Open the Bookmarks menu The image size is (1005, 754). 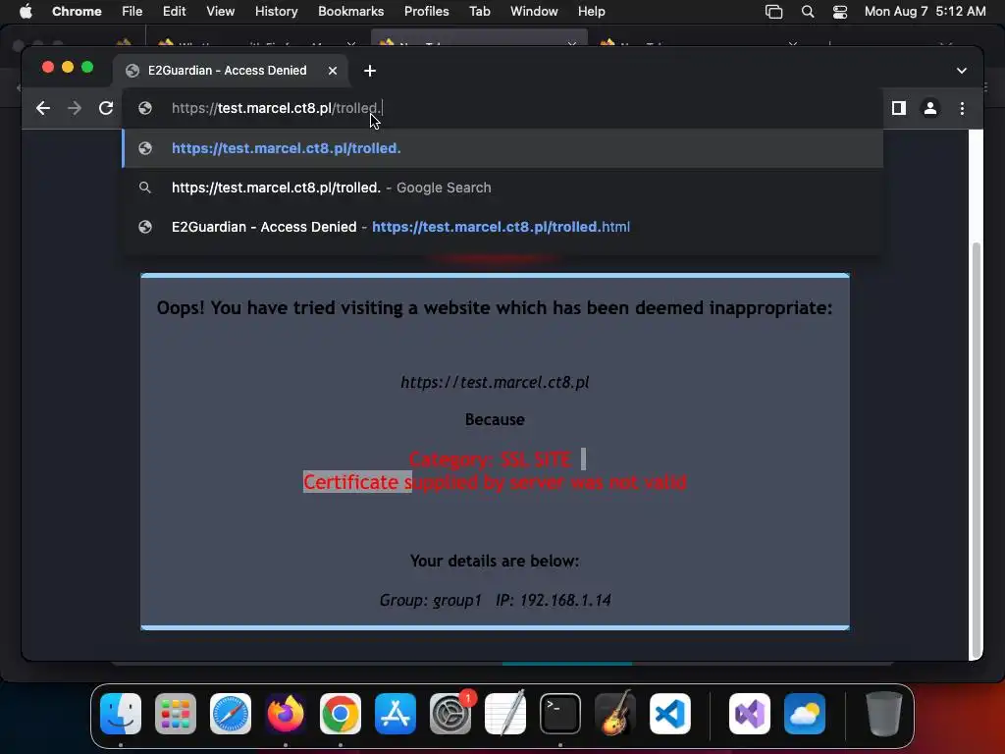click(x=350, y=12)
